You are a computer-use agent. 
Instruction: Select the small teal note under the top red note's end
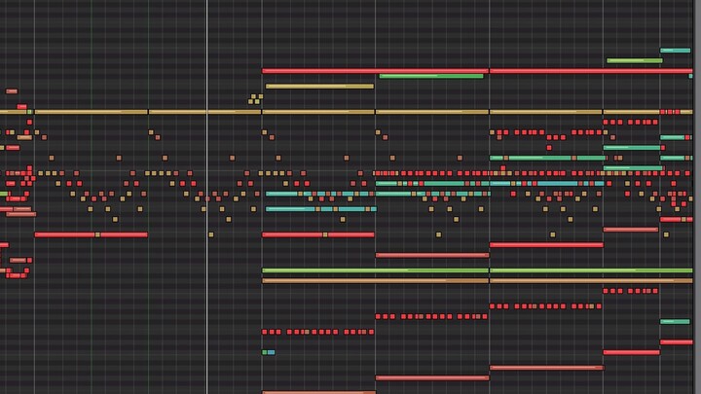pos(690,77)
